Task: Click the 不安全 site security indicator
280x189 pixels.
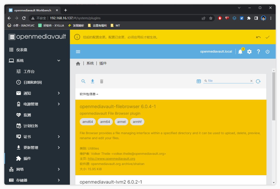Action: point(39,18)
